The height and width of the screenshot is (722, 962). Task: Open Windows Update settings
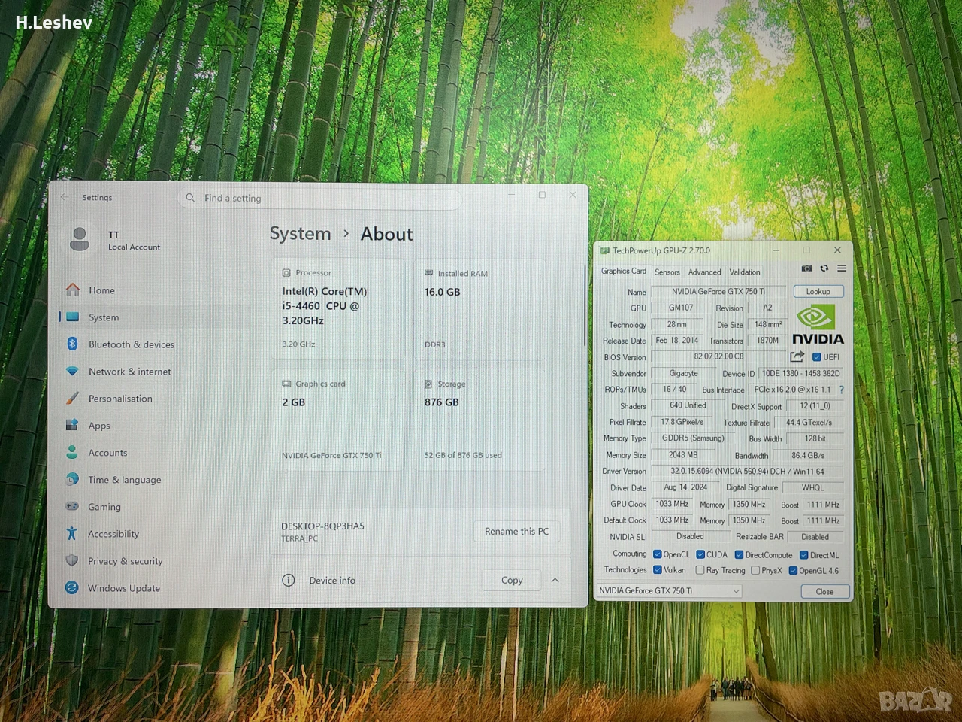pyautogui.click(x=124, y=588)
